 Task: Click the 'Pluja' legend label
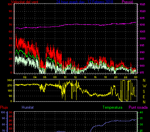point(4,107)
